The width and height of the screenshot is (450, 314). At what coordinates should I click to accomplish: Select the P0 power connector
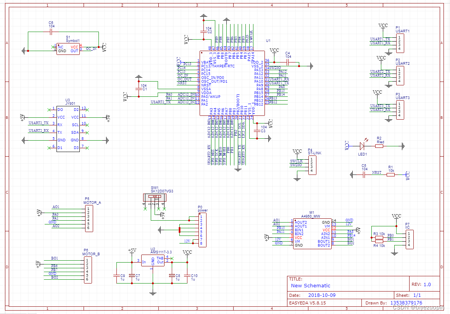point(202,230)
